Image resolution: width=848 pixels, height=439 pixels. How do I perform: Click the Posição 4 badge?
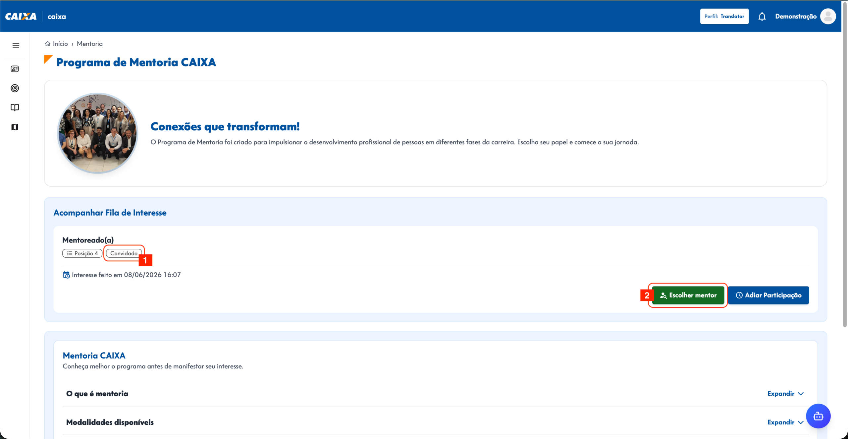tap(82, 253)
